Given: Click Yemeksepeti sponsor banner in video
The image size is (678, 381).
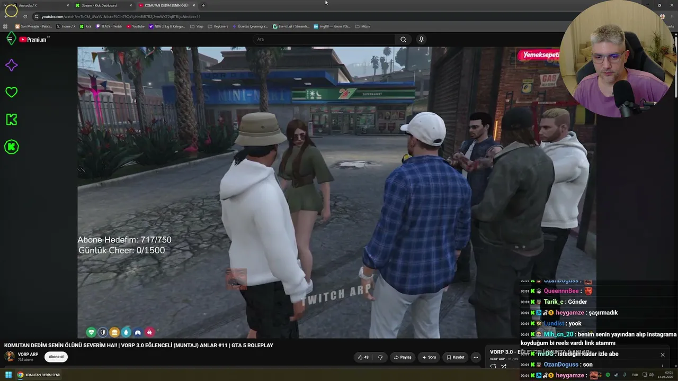Looking at the screenshot, I should pyautogui.click(x=539, y=56).
